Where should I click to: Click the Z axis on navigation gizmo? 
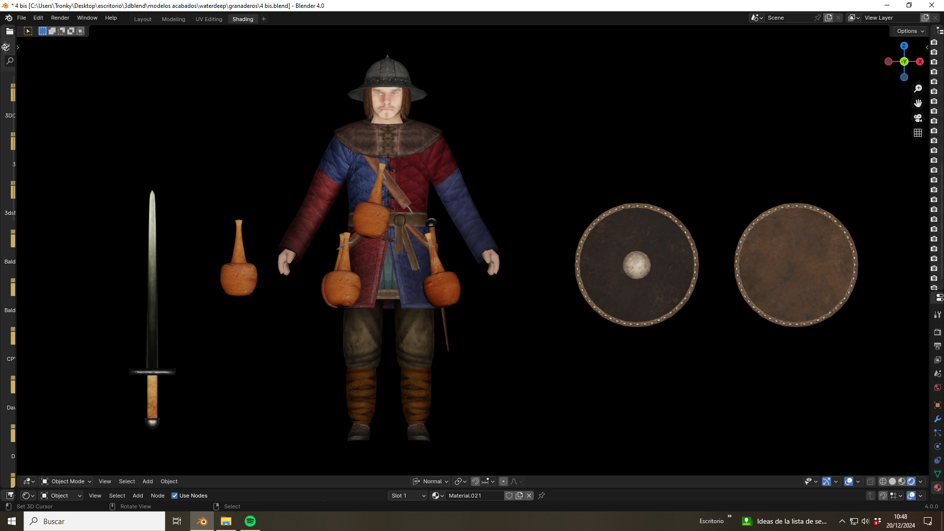(904, 46)
